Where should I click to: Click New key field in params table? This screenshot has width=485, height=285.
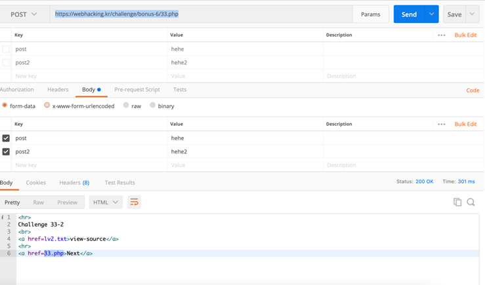point(90,76)
